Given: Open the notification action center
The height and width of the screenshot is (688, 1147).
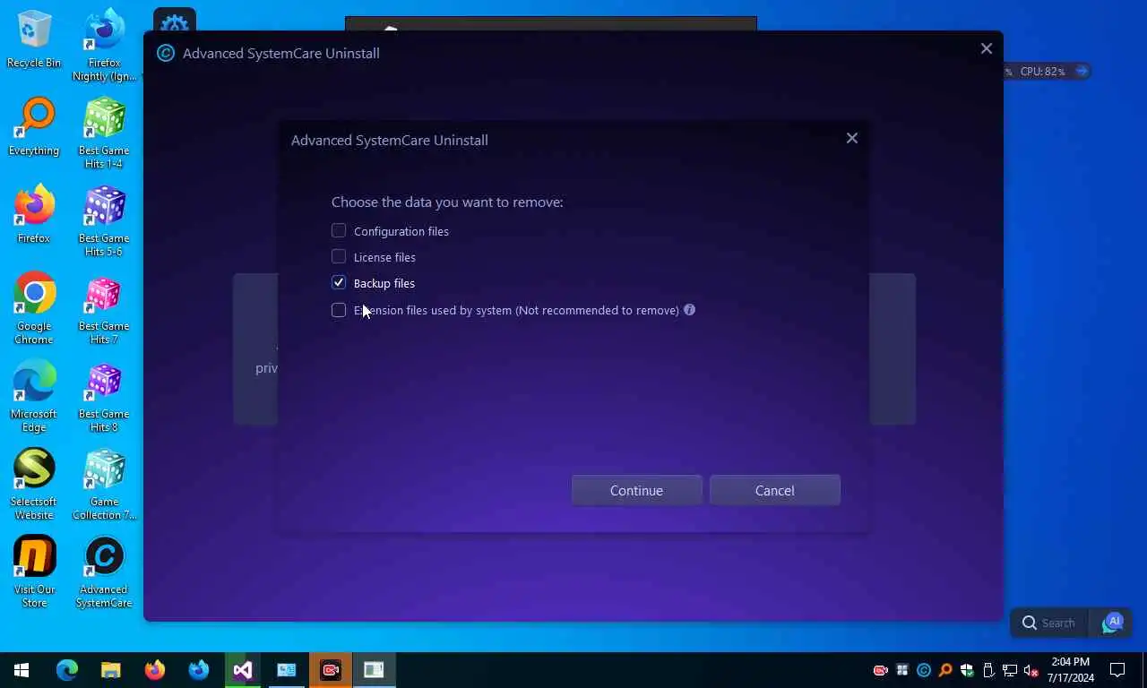Looking at the screenshot, I should 1117,670.
